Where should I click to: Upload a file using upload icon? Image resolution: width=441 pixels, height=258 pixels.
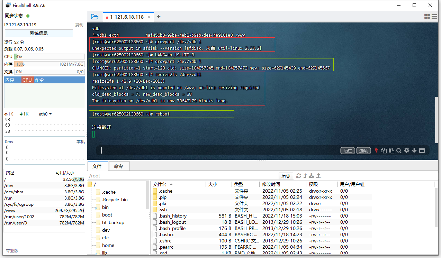318,176
